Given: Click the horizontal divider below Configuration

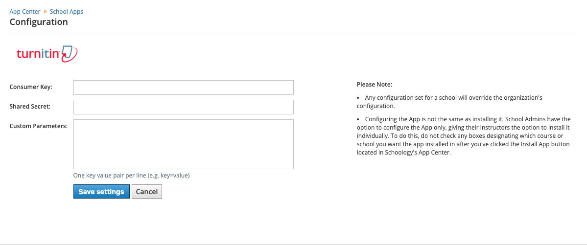Looking at the screenshot, I should pyautogui.click(x=293, y=35).
